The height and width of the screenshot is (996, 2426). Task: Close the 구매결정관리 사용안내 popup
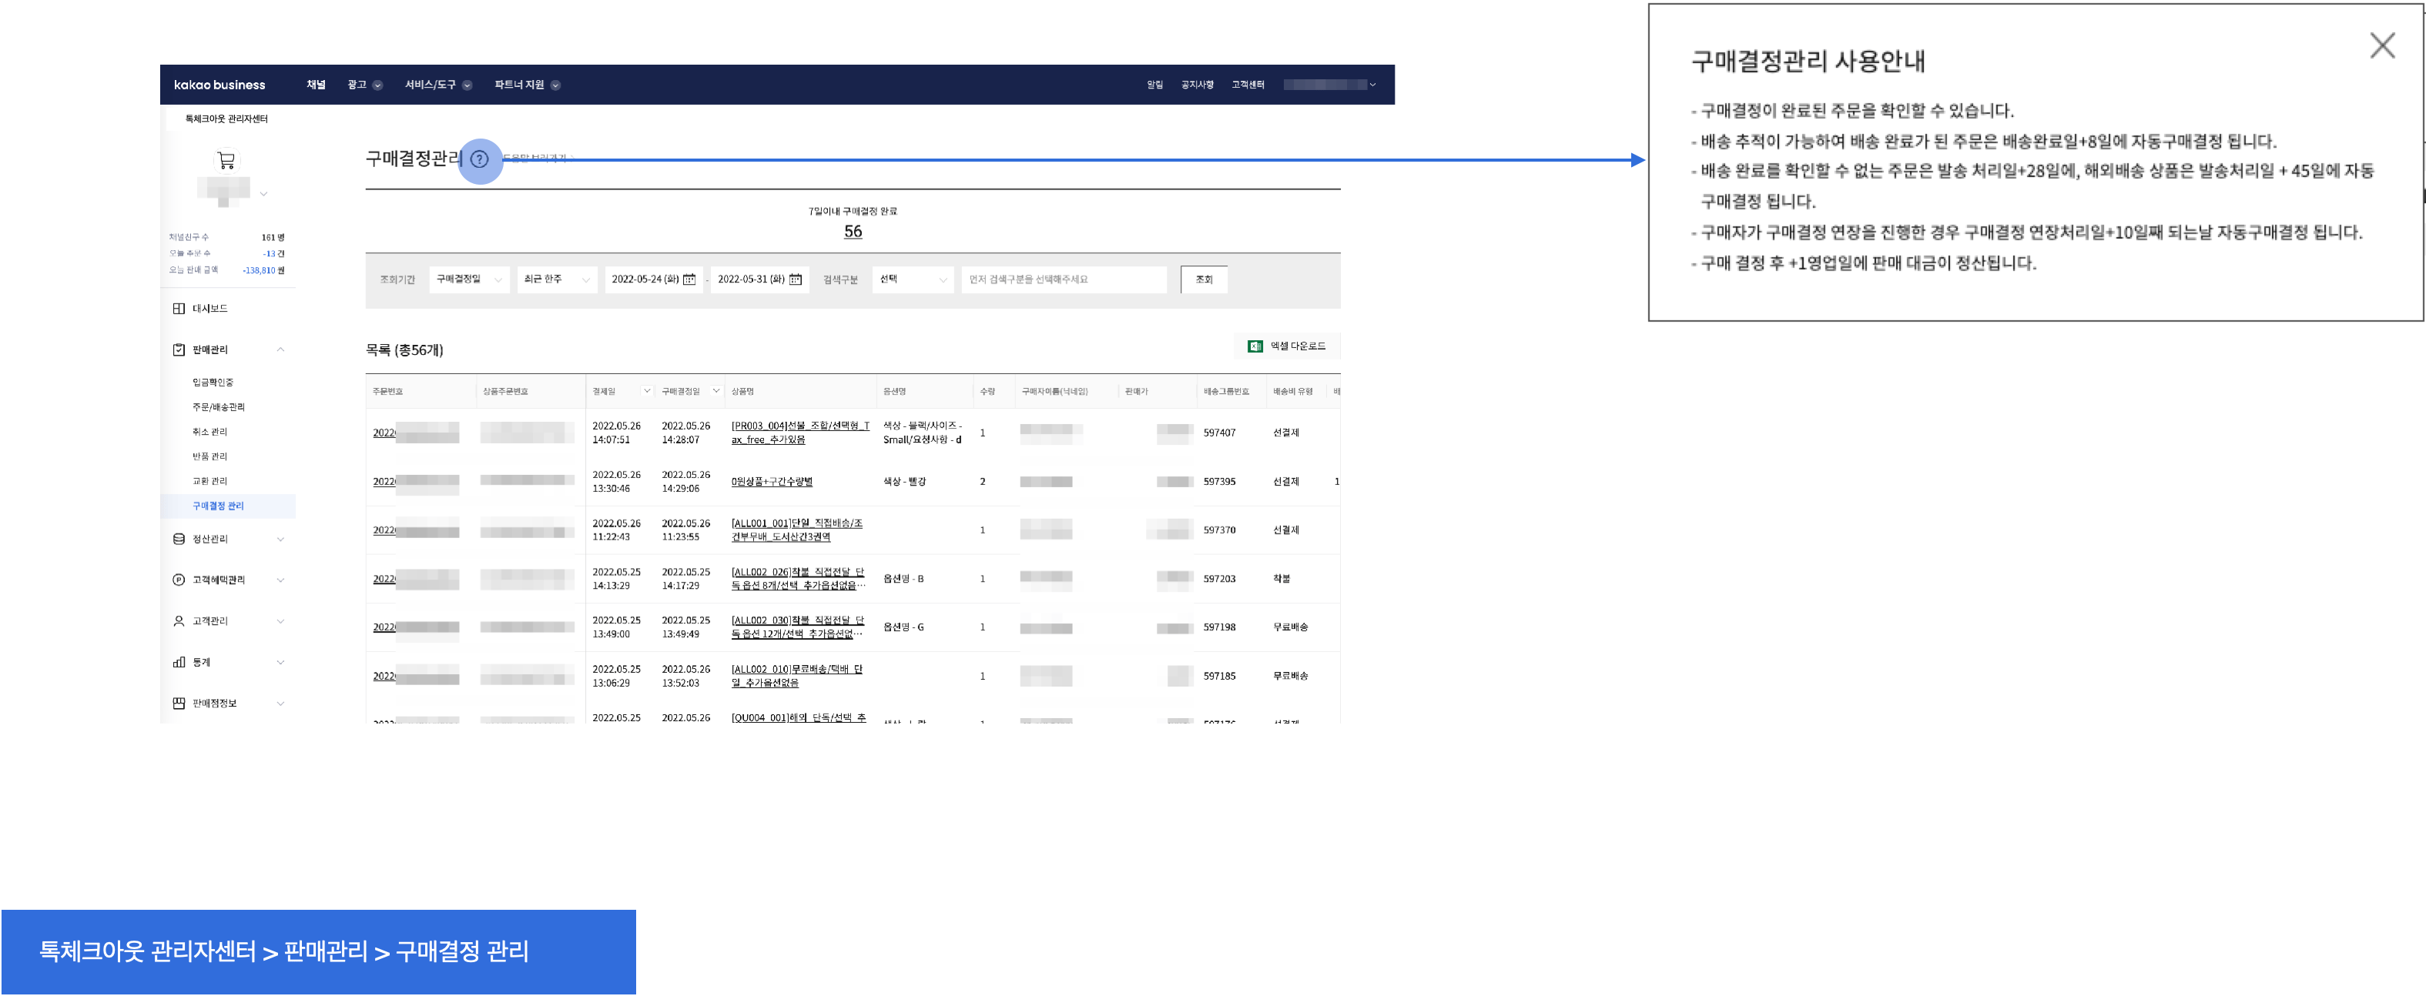[2382, 45]
